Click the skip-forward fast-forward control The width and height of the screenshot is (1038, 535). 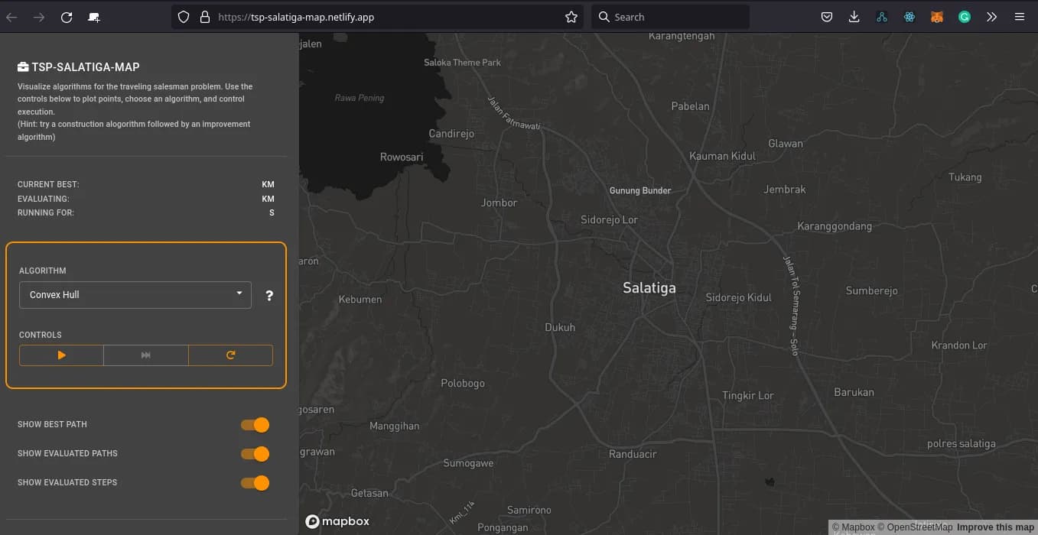click(146, 355)
